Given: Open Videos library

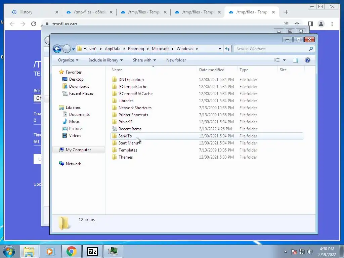Looking at the screenshot, I should coord(75,136).
